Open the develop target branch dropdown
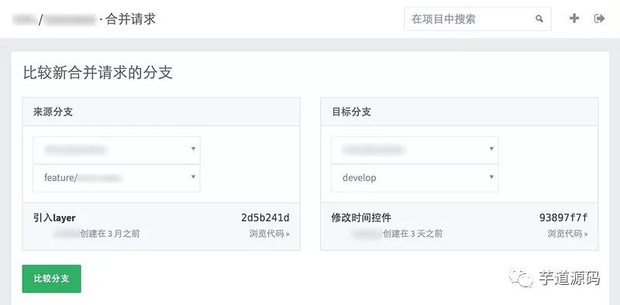620x305 pixels. (x=415, y=178)
